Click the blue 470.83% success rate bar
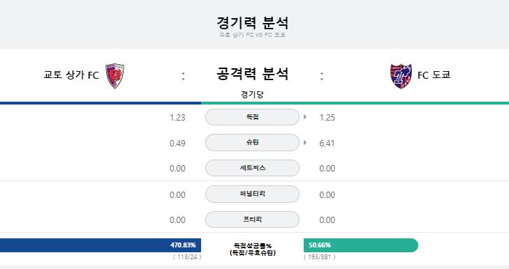This screenshot has width=509, height=269. pos(101,245)
